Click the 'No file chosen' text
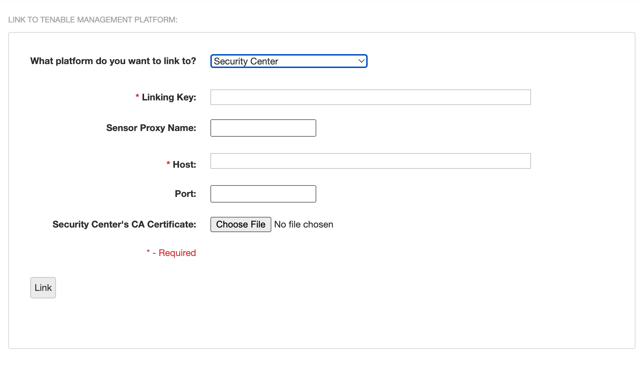 [x=303, y=224]
